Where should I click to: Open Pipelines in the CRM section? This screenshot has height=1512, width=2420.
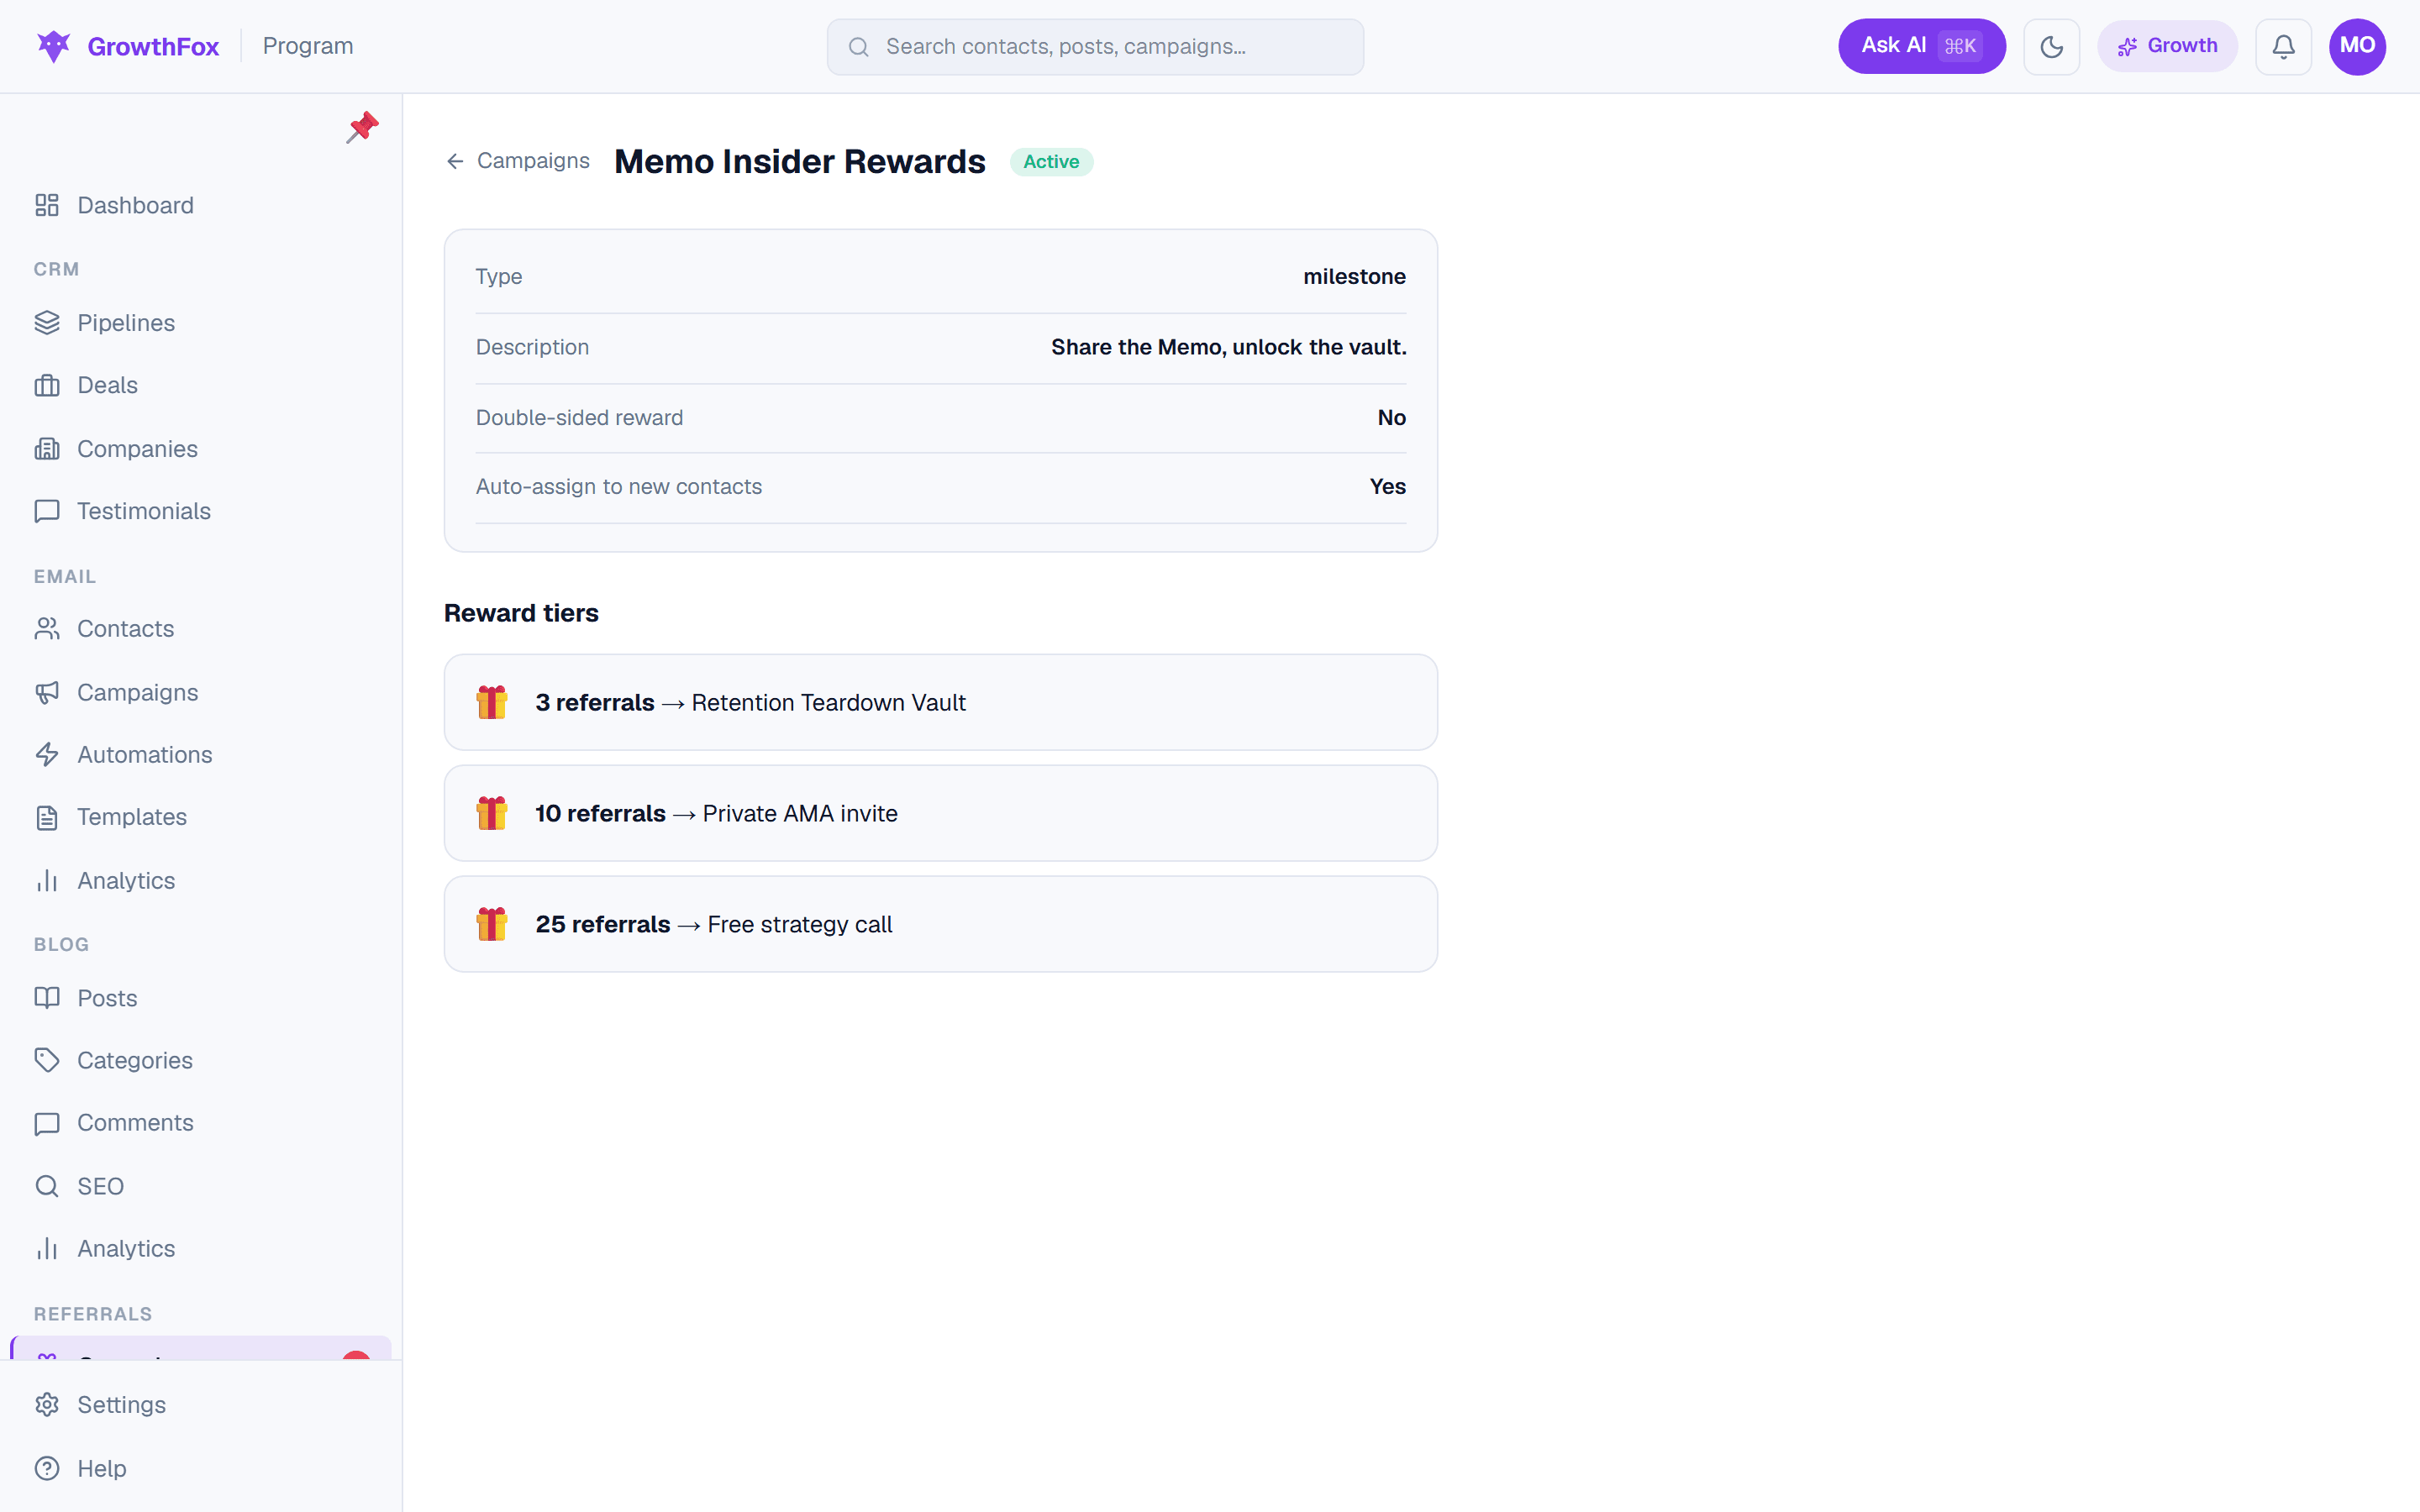click(x=200, y=323)
